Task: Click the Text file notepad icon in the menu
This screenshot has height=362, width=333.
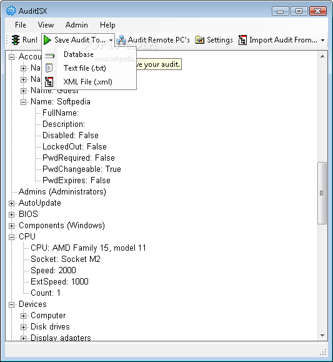Action: click(x=49, y=68)
